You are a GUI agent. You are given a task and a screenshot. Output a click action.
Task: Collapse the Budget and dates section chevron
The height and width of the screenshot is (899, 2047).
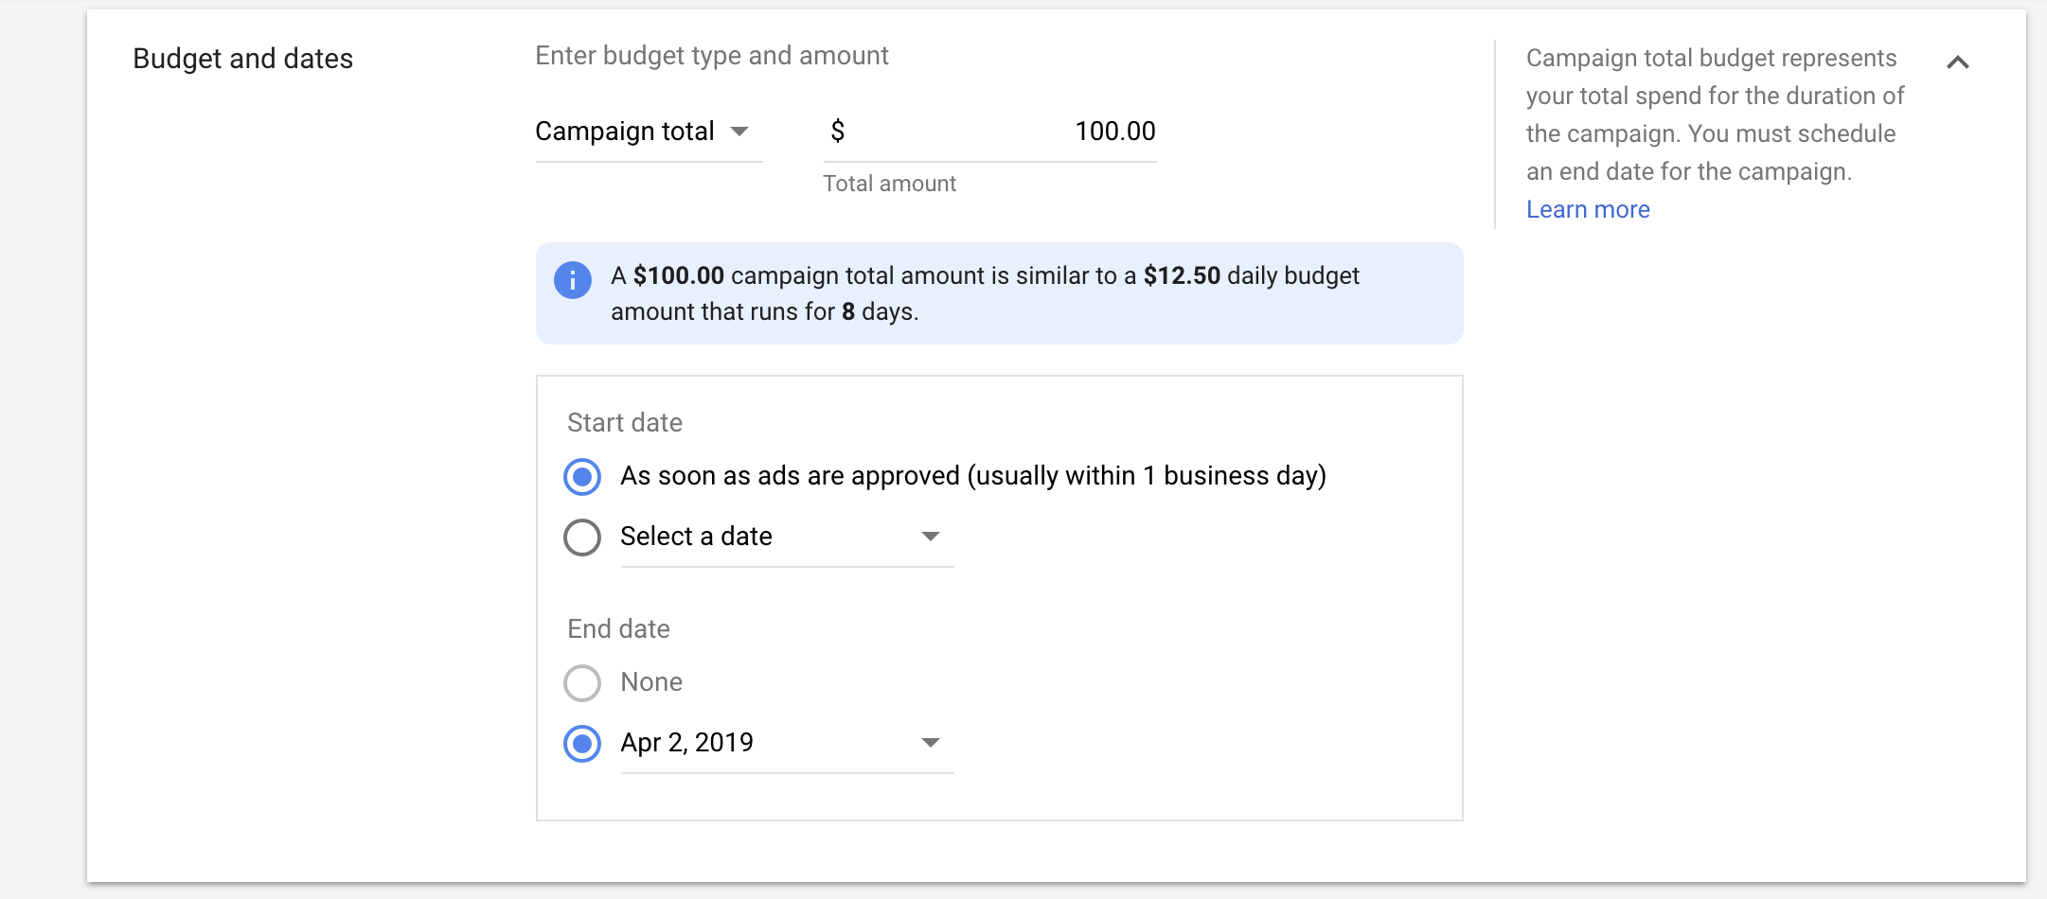coord(1957,62)
